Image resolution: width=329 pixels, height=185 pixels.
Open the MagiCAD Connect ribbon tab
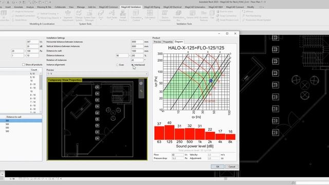(235, 7)
